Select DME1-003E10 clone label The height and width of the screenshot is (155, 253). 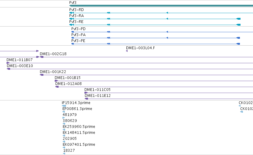point(20,66)
